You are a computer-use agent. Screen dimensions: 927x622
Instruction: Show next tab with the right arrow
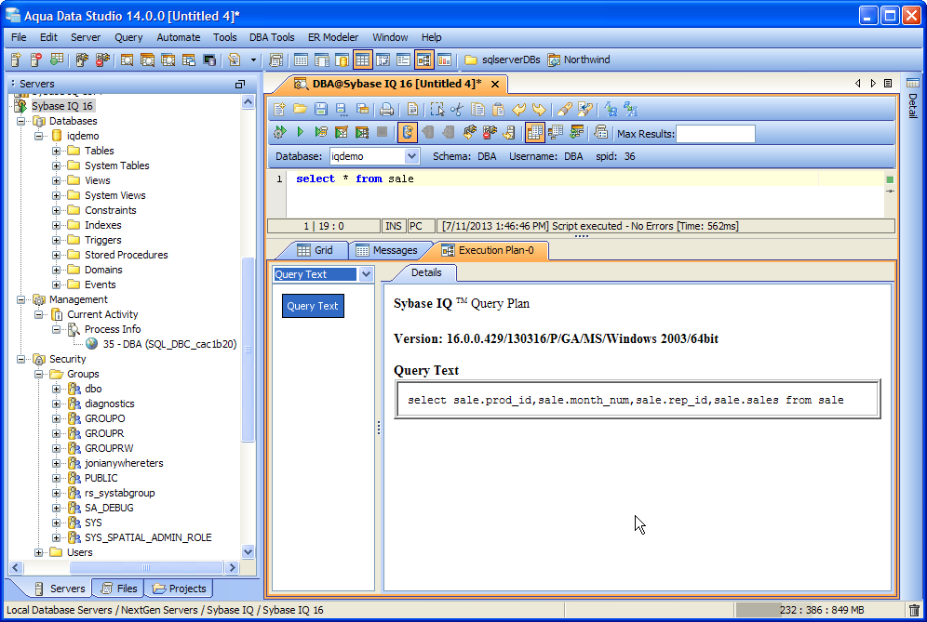873,84
